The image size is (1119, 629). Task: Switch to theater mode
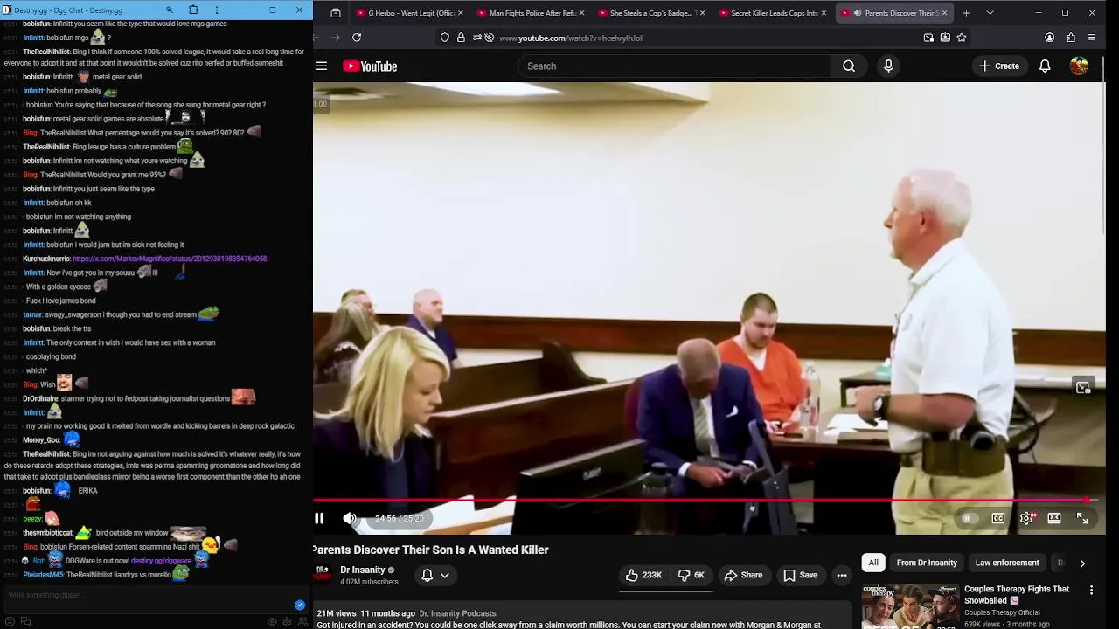(x=1054, y=519)
